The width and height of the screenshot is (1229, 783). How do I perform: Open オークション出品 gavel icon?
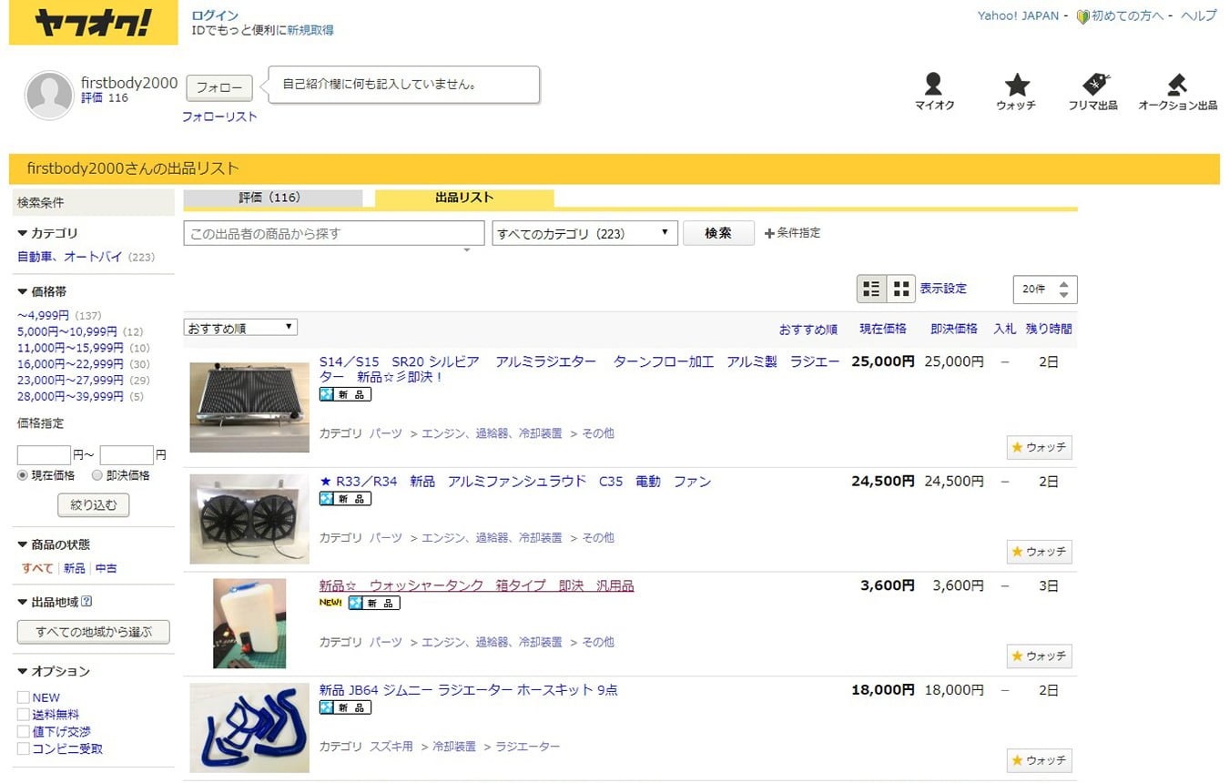(x=1177, y=86)
